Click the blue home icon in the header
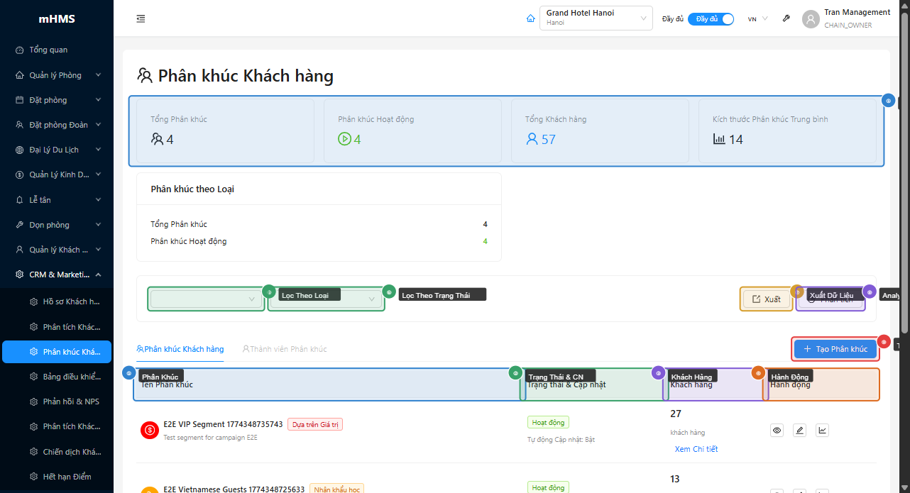910x493 pixels. 530,18
